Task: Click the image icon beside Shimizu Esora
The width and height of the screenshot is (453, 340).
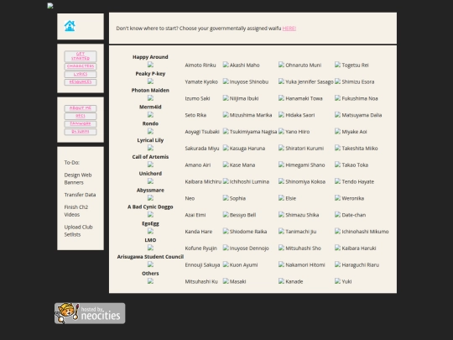Action: coord(337,81)
